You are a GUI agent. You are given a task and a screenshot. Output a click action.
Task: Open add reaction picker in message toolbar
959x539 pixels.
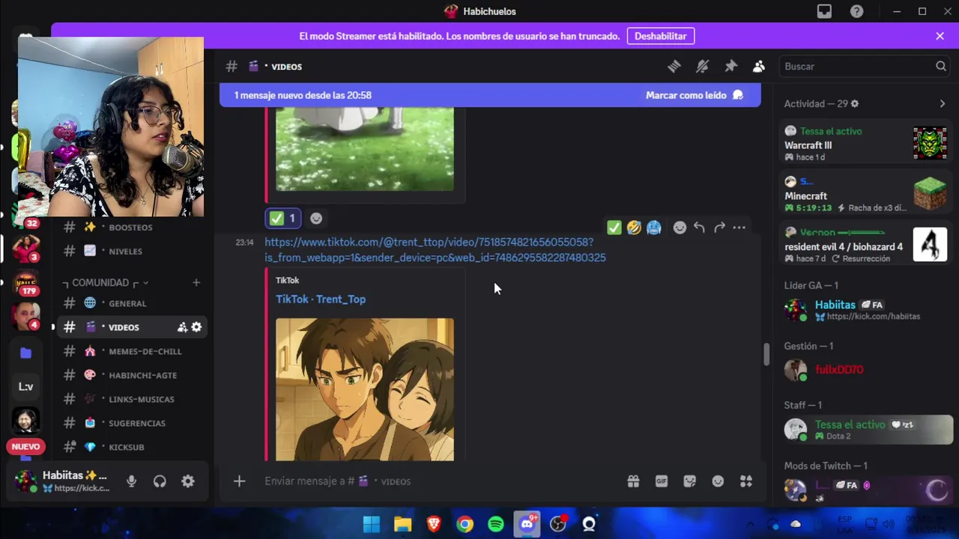pos(680,228)
